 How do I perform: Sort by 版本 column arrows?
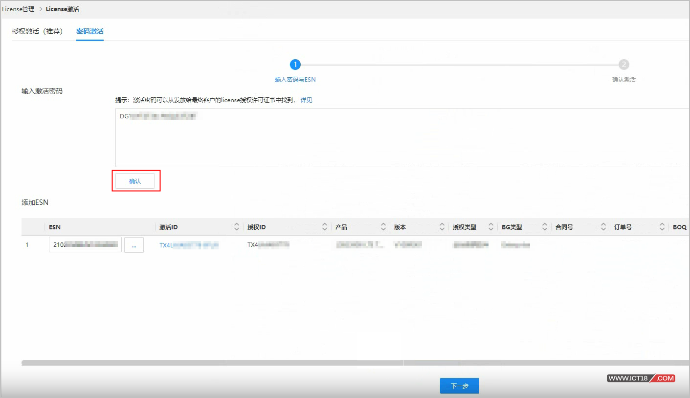pos(442,227)
